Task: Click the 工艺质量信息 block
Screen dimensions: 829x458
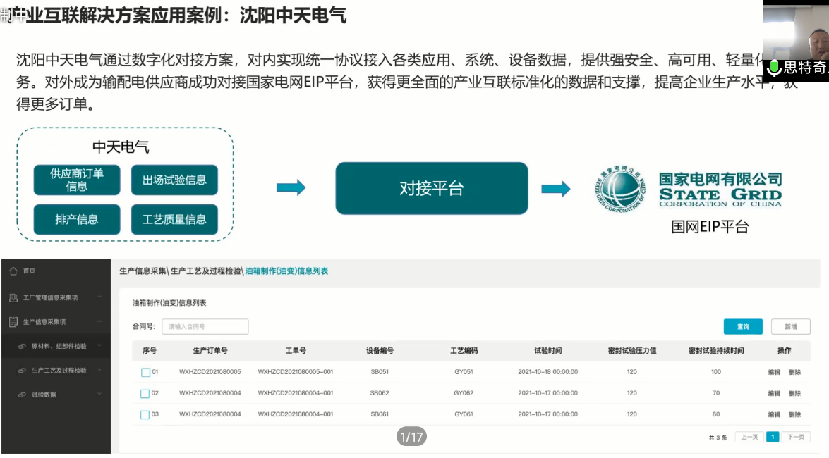Action: [174, 220]
